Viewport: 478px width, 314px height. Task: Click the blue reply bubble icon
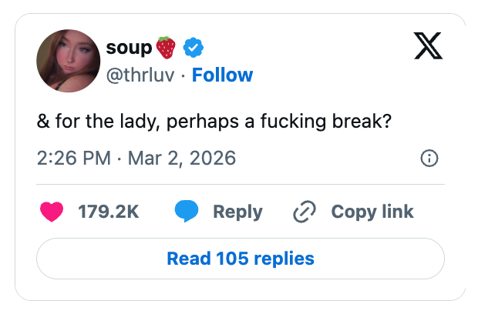[187, 212]
